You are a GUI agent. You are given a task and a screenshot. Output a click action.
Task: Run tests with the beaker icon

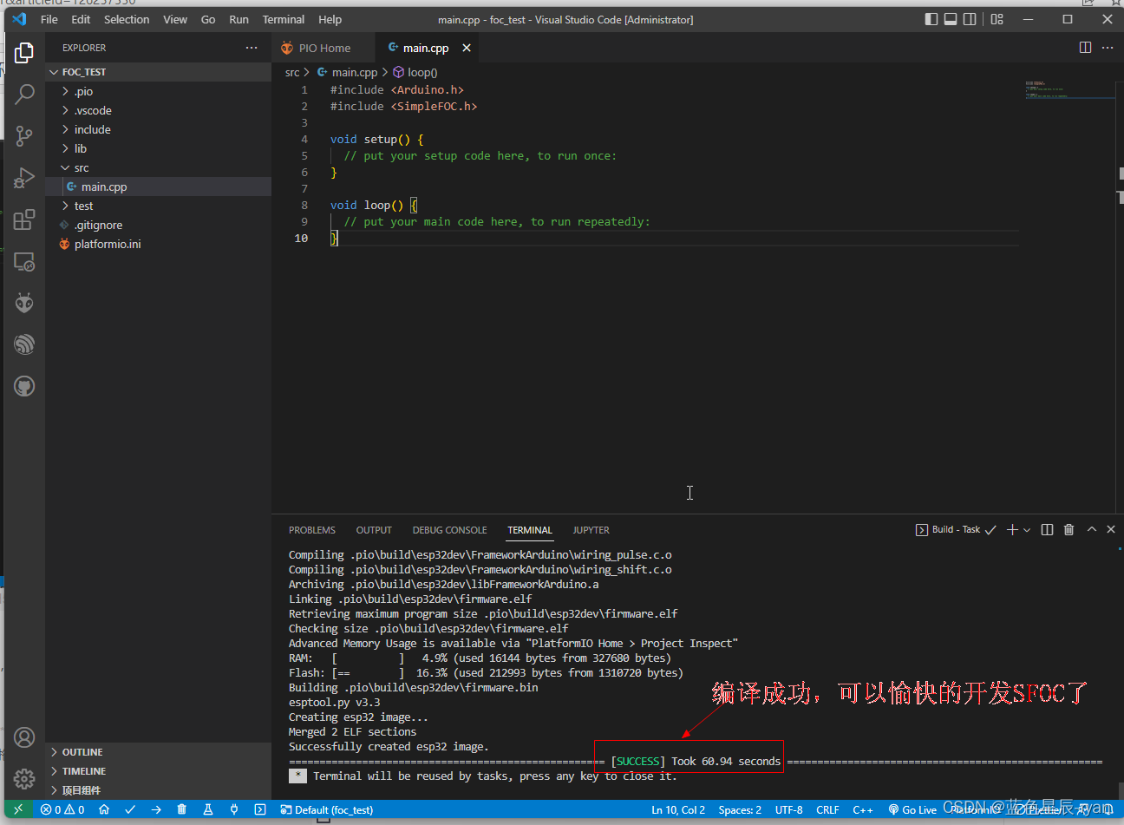[207, 809]
